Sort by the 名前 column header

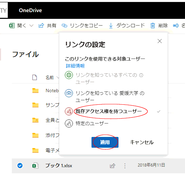pos(50,77)
